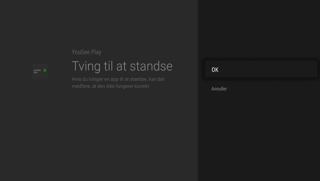
Task: Select the green square on the app logo
Action: click(45, 70)
